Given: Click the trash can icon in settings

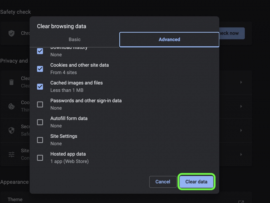Looking at the screenshot, I should [12, 82].
